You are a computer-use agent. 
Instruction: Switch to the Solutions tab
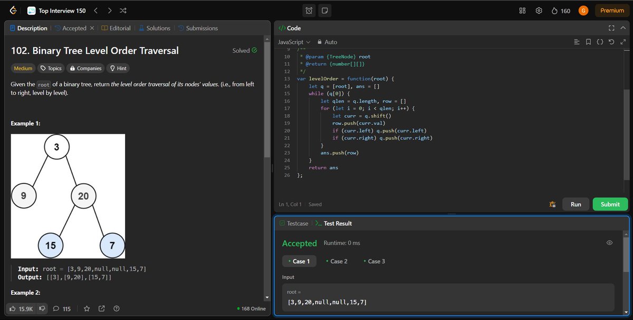155,28
